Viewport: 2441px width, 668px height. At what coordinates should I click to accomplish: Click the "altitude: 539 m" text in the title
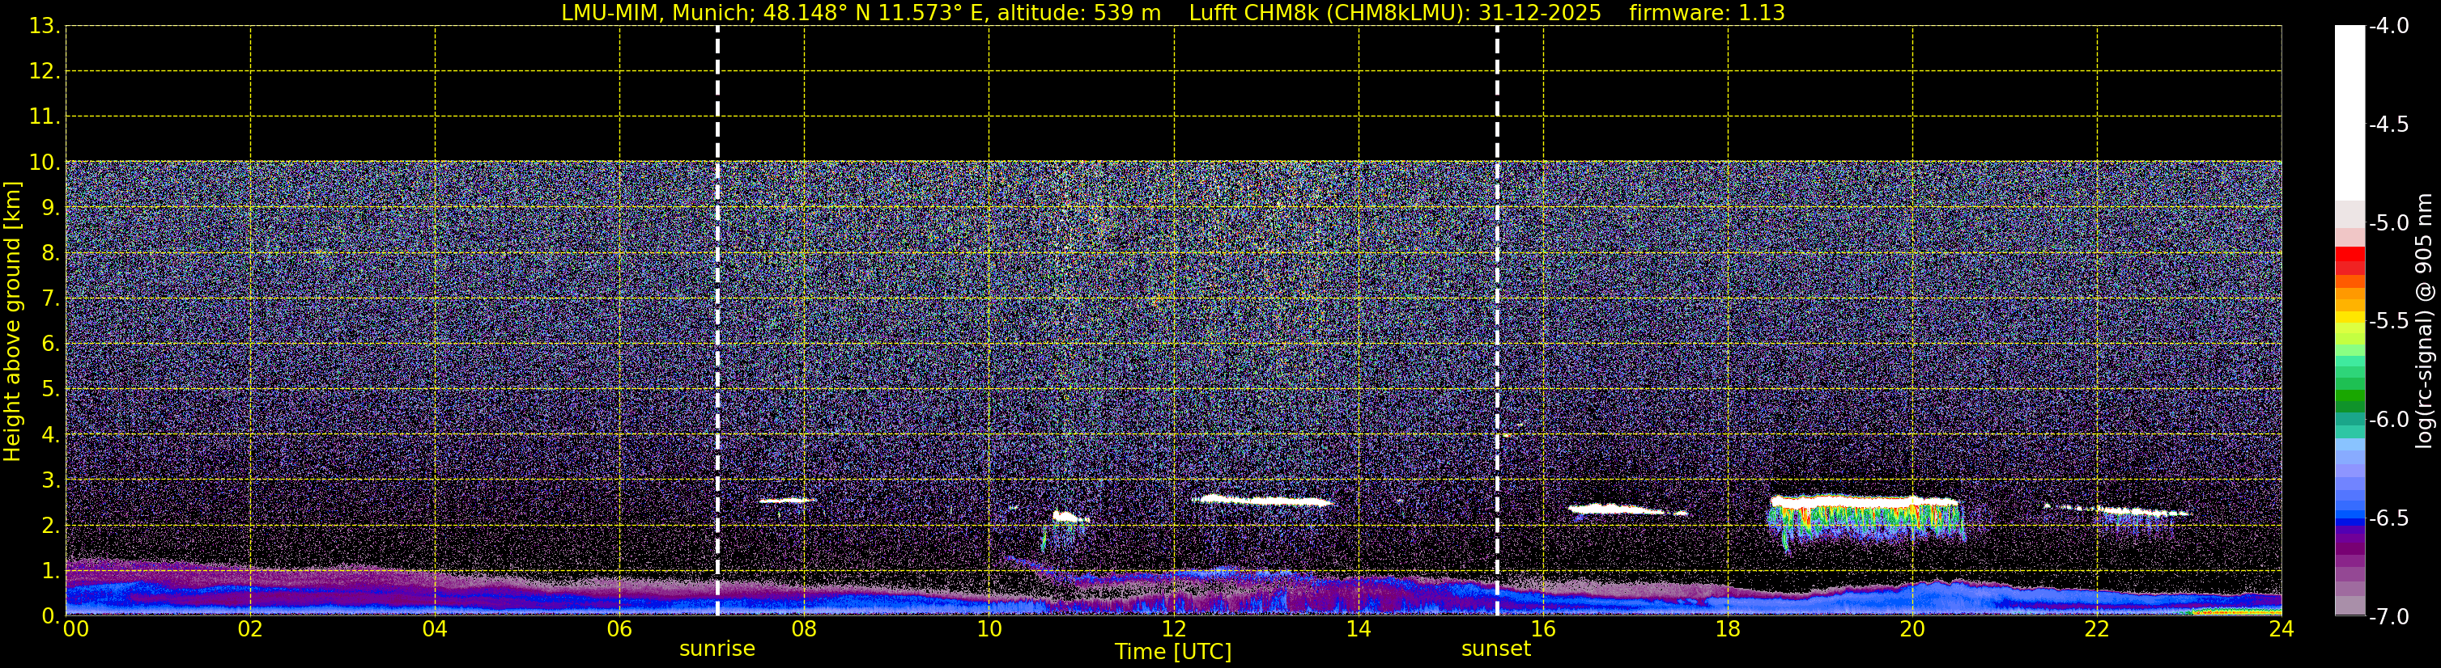[1078, 13]
